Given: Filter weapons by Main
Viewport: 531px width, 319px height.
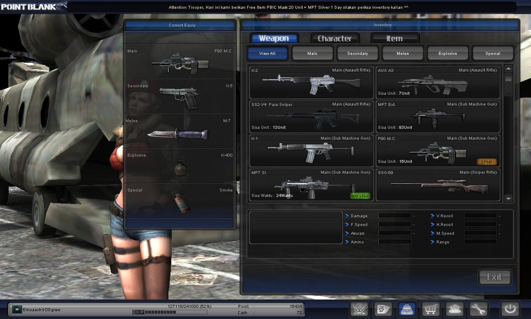Looking at the screenshot, I should [312, 53].
